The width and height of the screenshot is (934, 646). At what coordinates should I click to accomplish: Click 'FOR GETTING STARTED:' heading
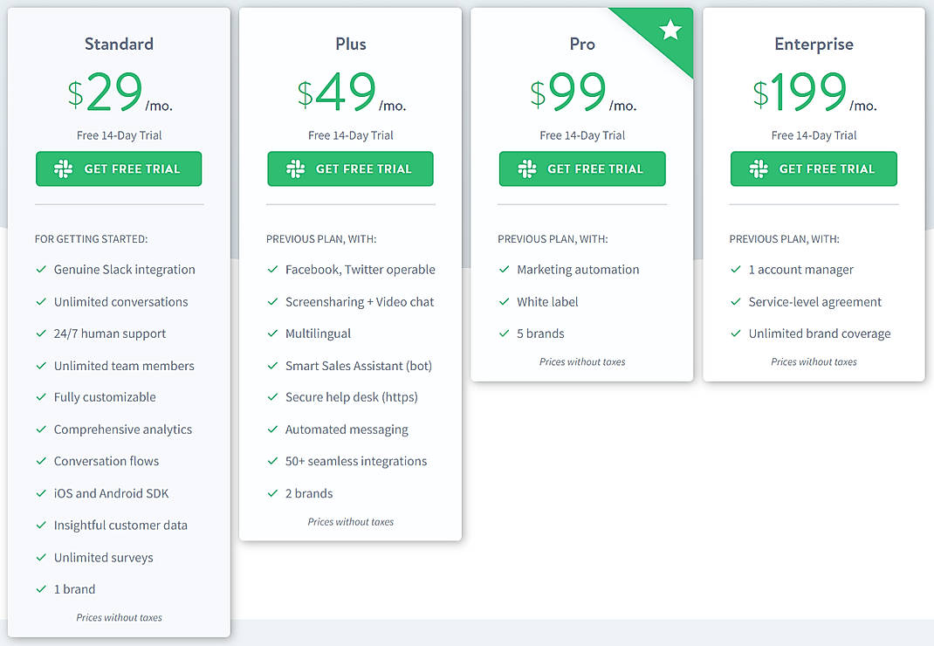pos(91,239)
